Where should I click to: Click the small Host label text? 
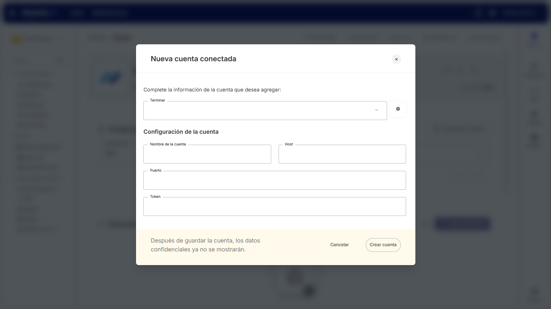289,144
